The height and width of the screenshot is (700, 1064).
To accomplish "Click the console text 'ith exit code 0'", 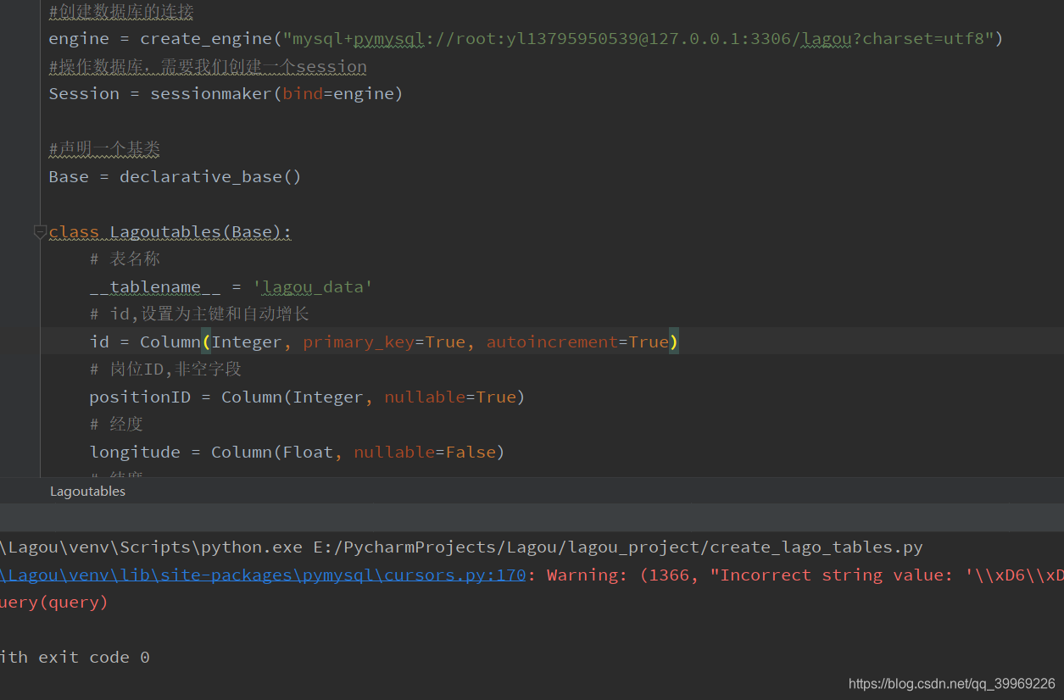I will 75,658.
